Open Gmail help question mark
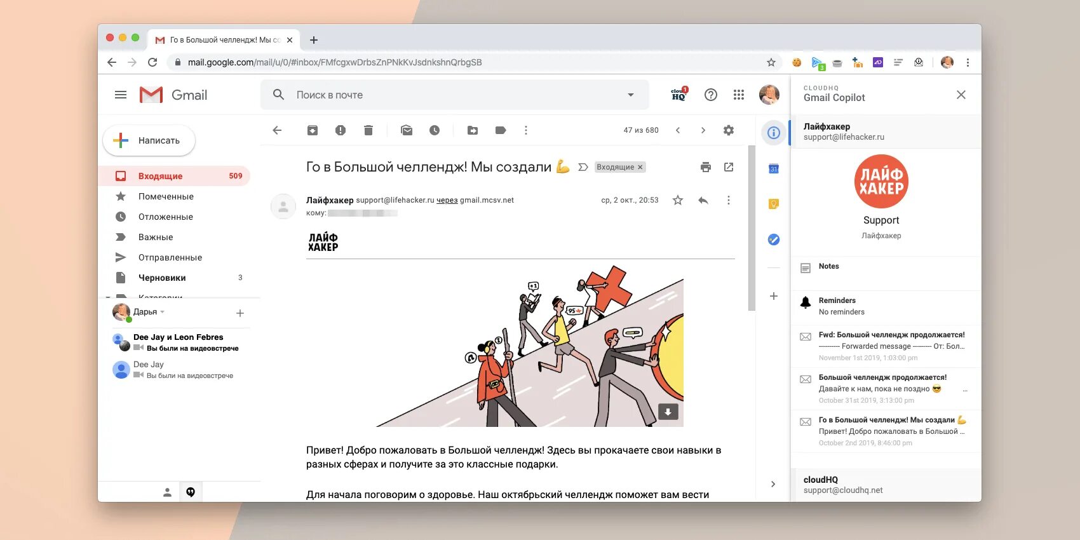The height and width of the screenshot is (540, 1080). point(711,95)
